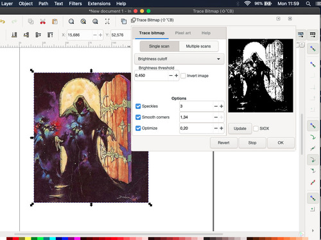Decrease Smooth corners value with minus

point(216,117)
